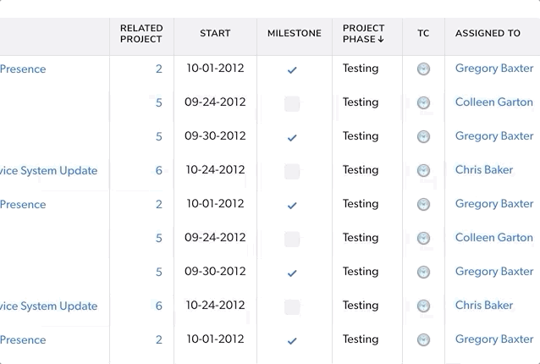The image size is (540, 364).
Task: Click clock icon in second 10-24-2012 row
Action: click(x=423, y=306)
